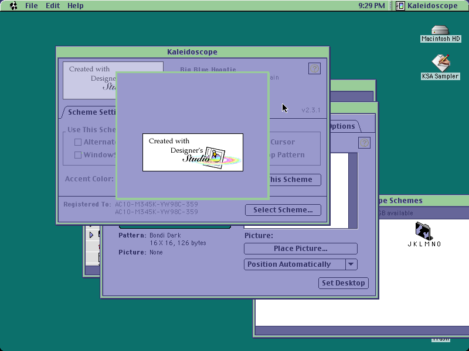Click the partly hidden This Scheme button
The image size is (469, 351).
coord(295,180)
